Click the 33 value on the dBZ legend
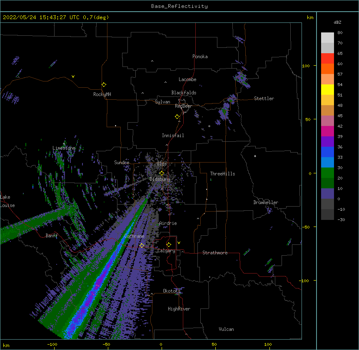 (340, 158)
